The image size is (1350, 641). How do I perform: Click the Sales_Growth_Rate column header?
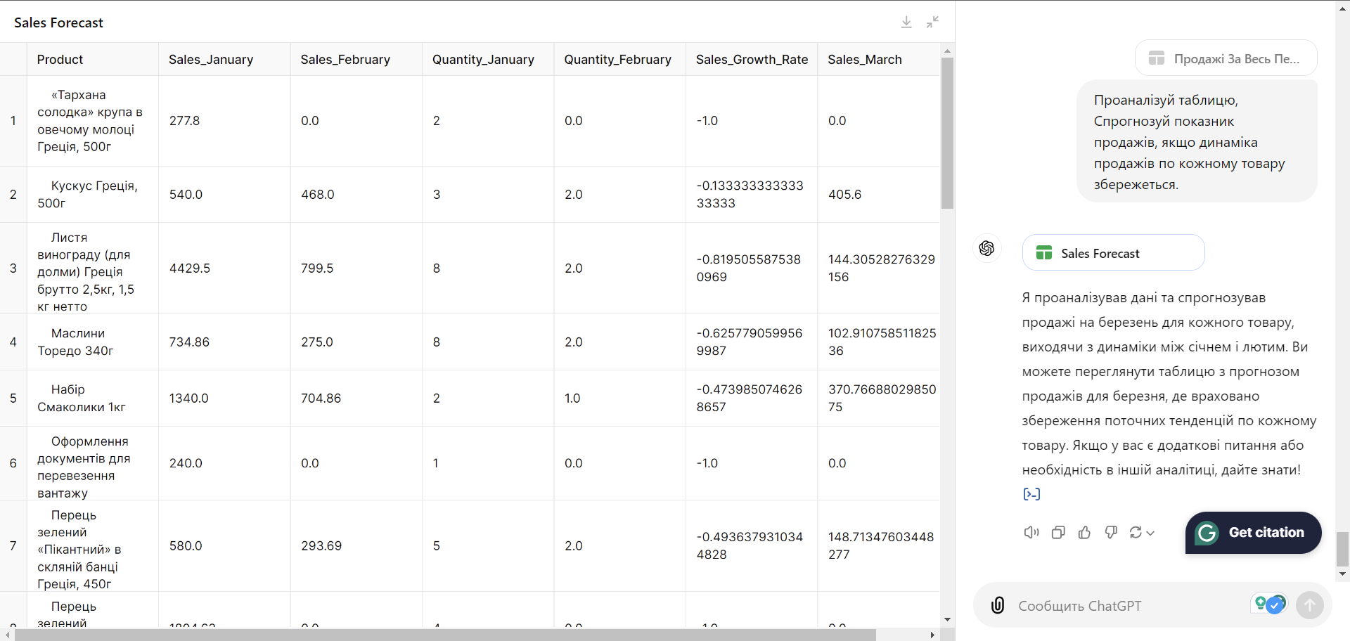pos(751,60)
